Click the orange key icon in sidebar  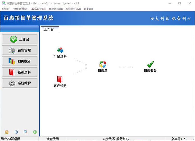click(x=7, y=132)
